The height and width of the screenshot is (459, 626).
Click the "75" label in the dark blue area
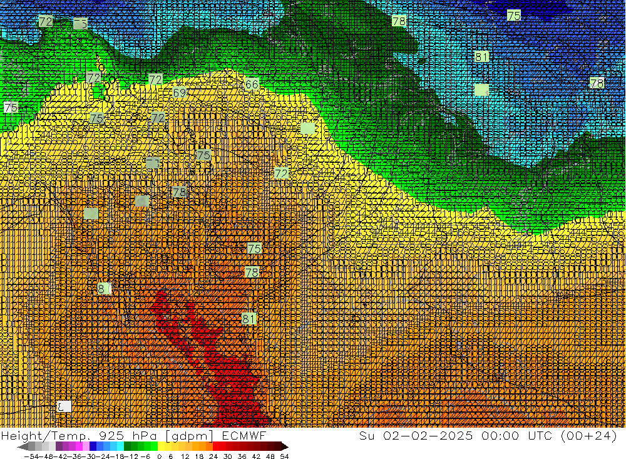[x=514, y=16]
